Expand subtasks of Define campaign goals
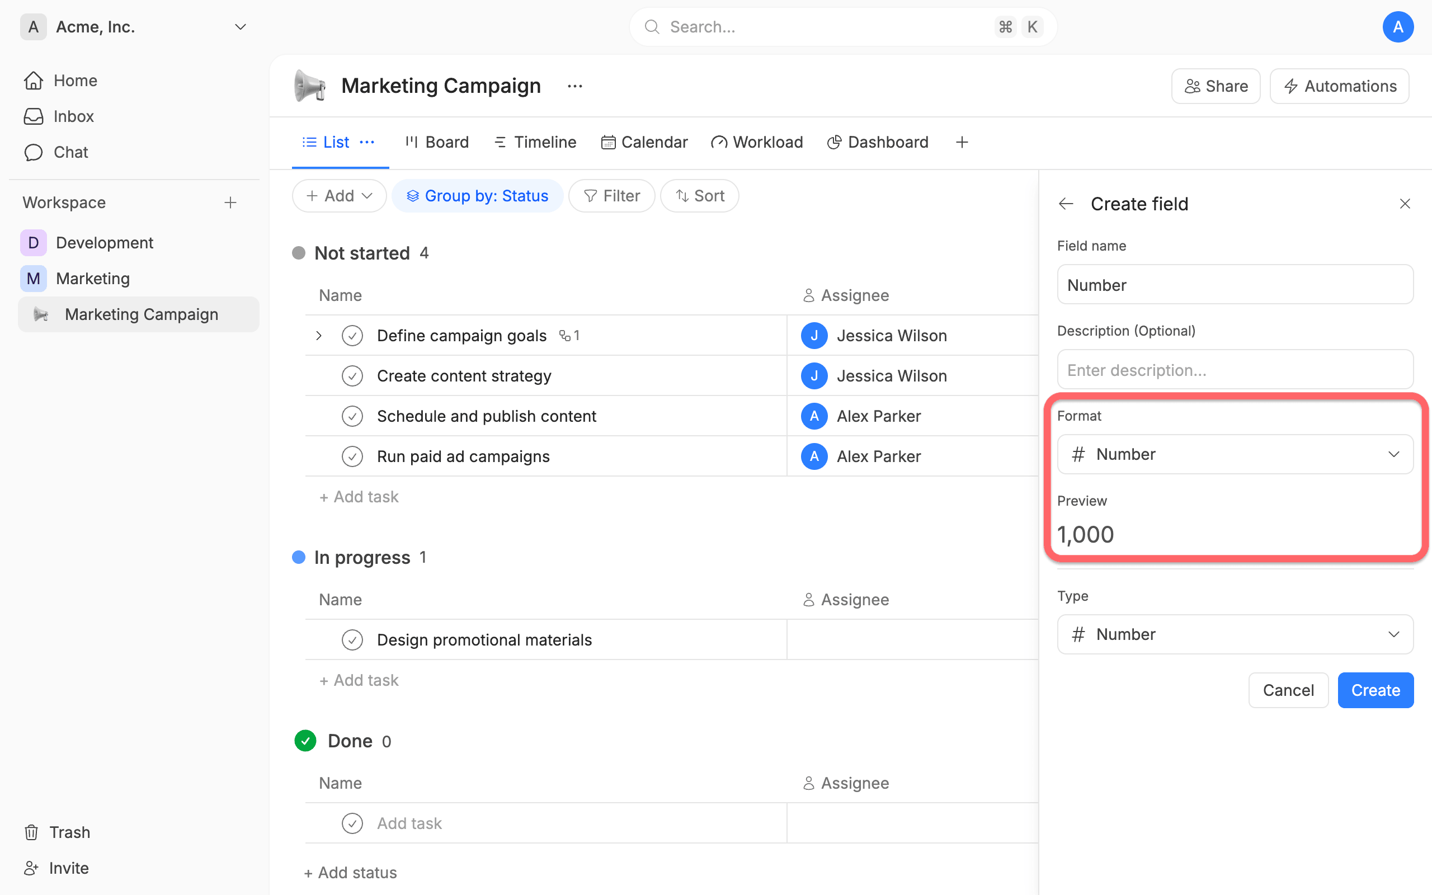This screenshot has width=1432, height=895. point(319,336)
